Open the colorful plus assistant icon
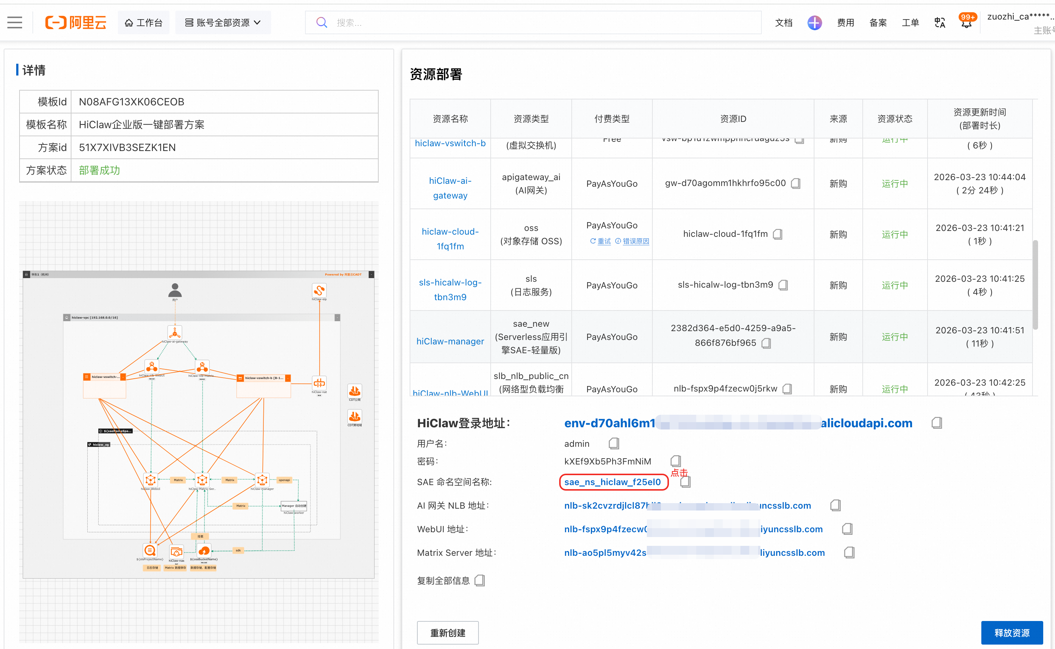The height and width of the screenshot is (649, 1055). [814, 22]
